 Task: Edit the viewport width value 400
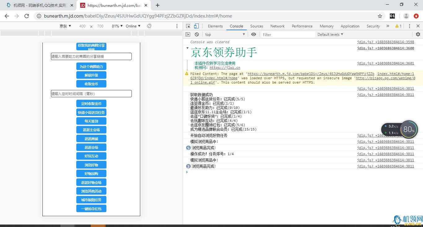click(82, 26)
